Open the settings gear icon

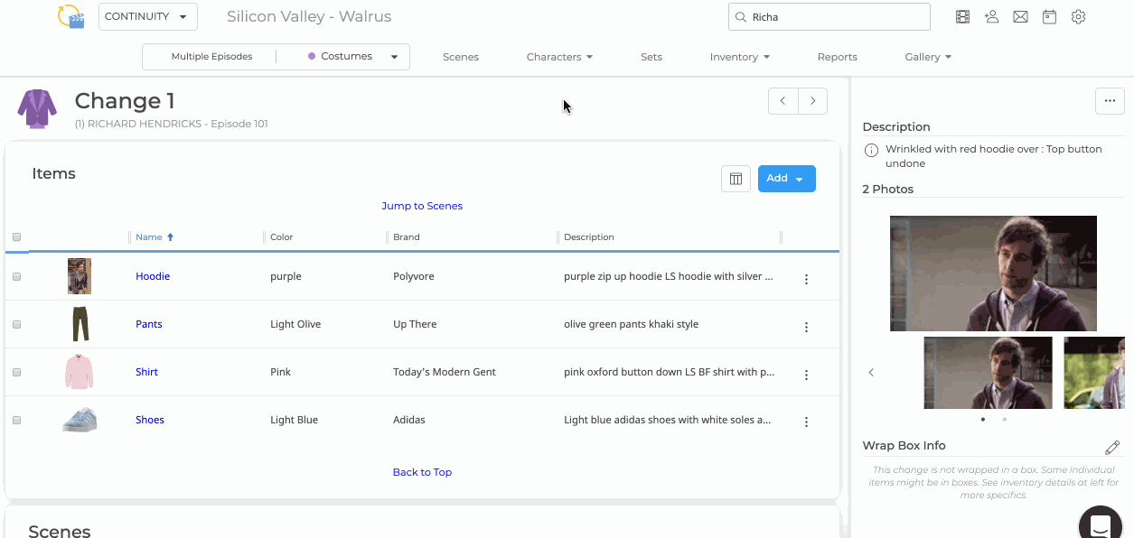click(1078, 16)
